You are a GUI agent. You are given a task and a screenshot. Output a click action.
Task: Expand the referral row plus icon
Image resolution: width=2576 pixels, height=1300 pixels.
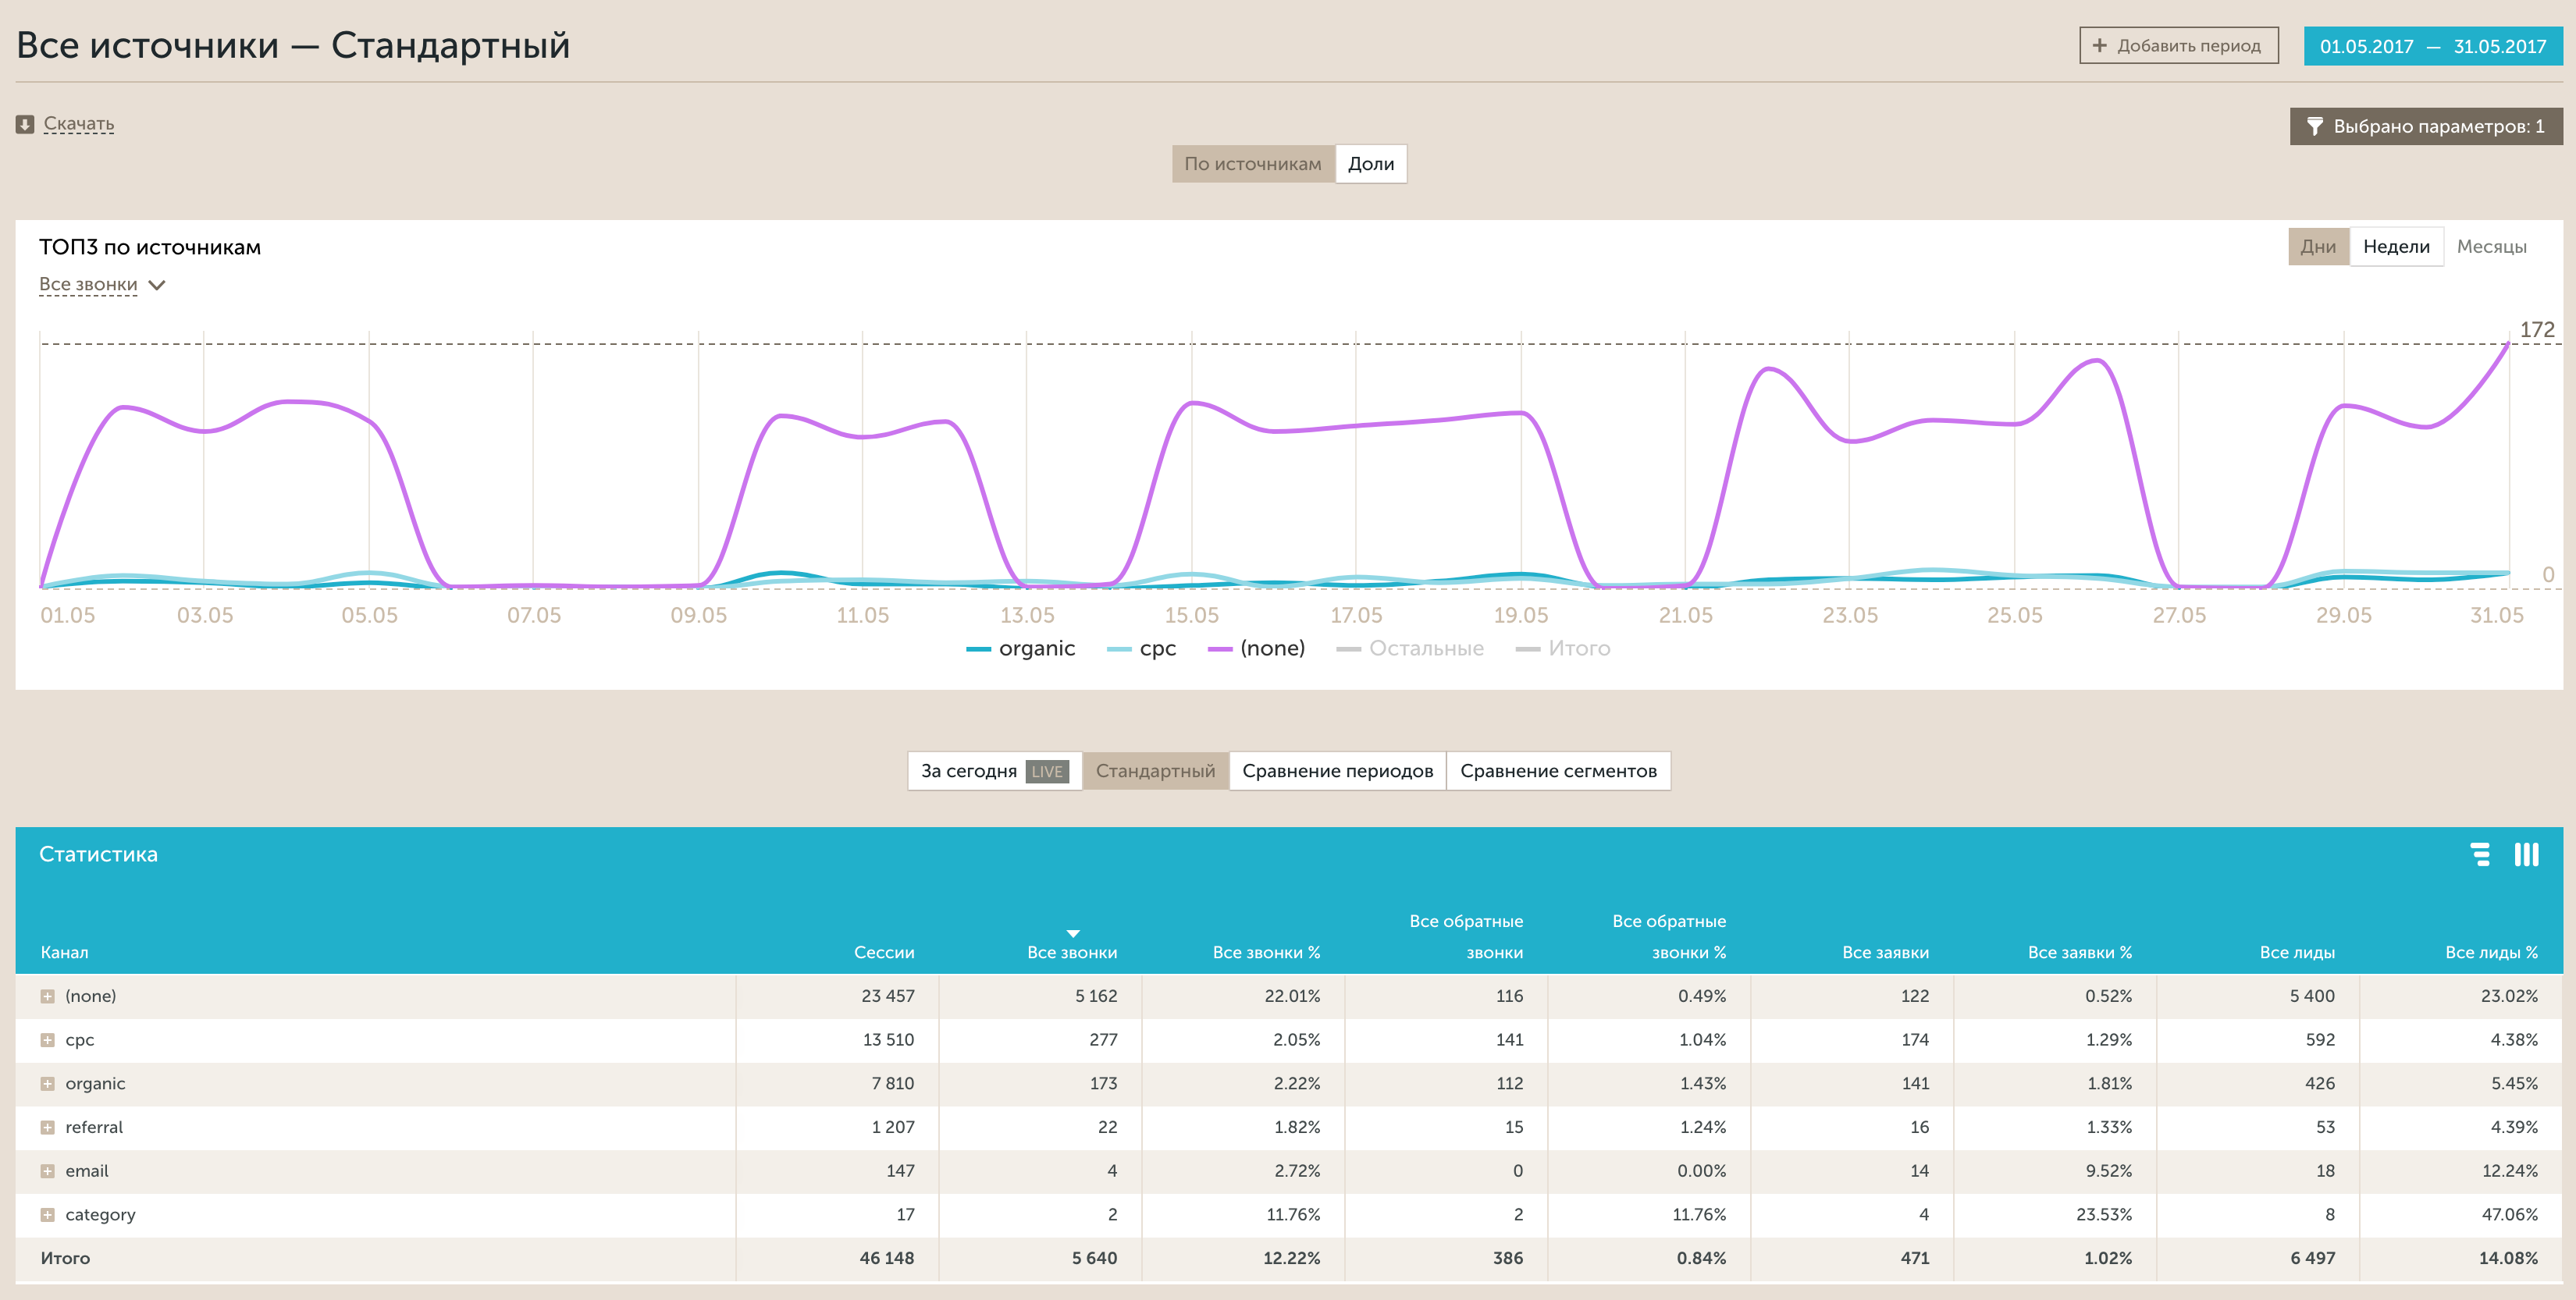click(x=47, y=1127)
